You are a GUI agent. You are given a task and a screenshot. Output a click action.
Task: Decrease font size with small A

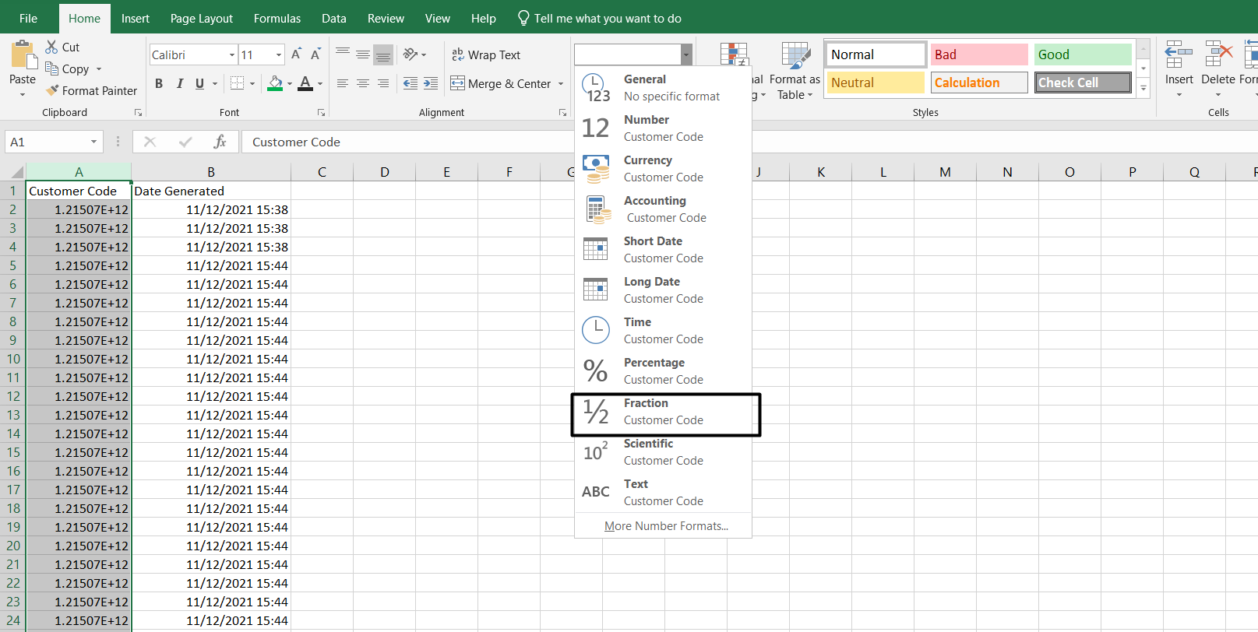click(315, 54)
